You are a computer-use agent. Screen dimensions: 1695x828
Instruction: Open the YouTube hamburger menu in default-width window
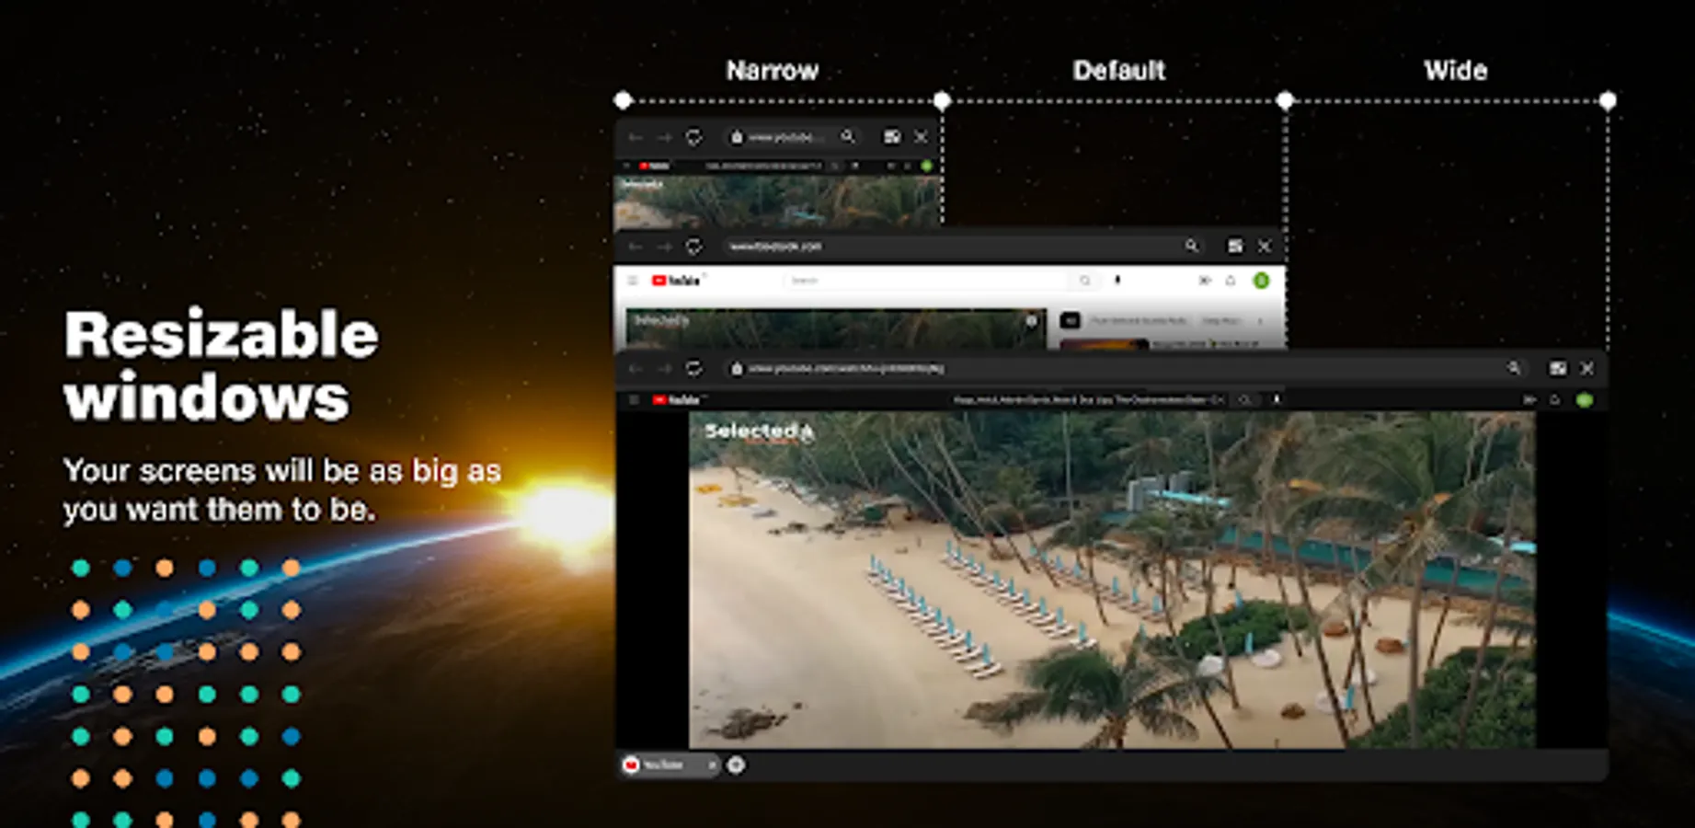[x=633, y=281]
